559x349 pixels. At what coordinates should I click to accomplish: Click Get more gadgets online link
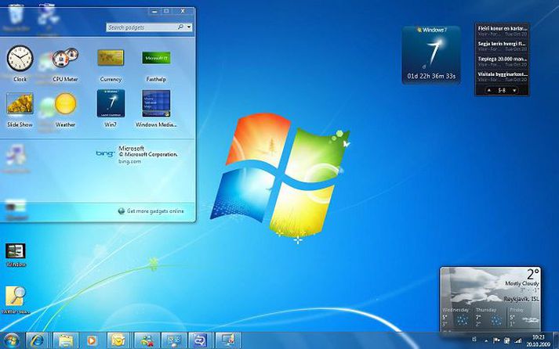pyautogui.click(x=155, y=211)
